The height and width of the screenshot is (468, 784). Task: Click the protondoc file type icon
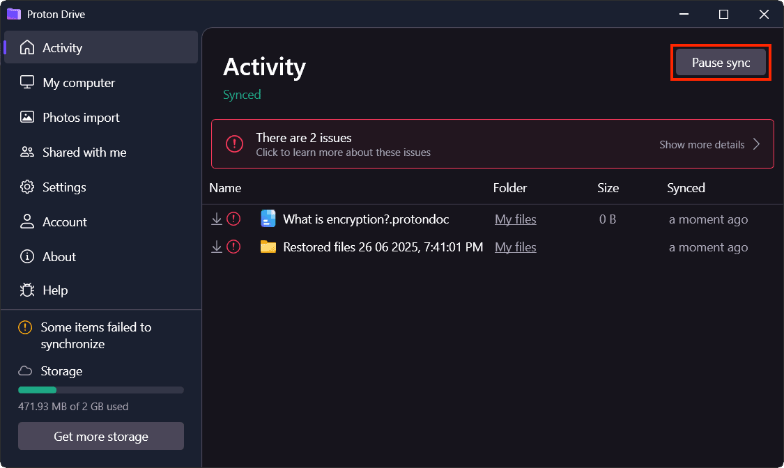[x=268, y=219]
